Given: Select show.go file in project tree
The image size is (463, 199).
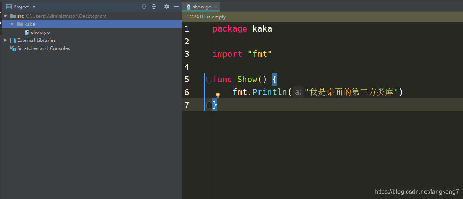Looking at the screenshot, I should [x=40, y=32].
